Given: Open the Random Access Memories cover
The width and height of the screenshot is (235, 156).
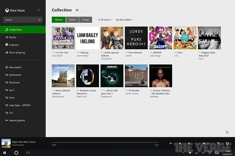Looking at the screenshot, I should coord(88,76).
